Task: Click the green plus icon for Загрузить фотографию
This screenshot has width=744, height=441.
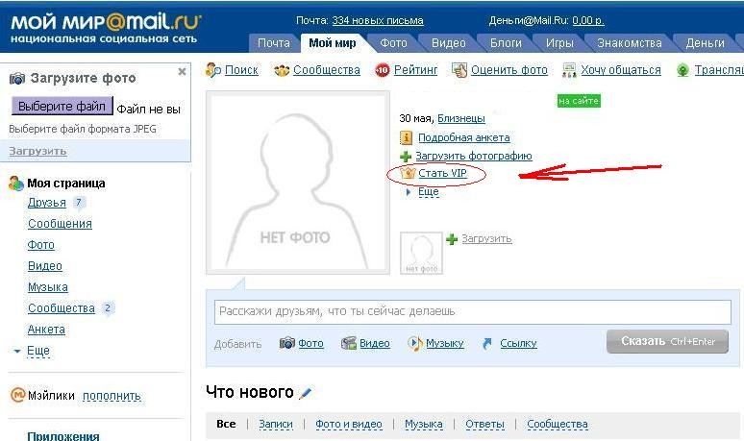Action: [406, 156]
